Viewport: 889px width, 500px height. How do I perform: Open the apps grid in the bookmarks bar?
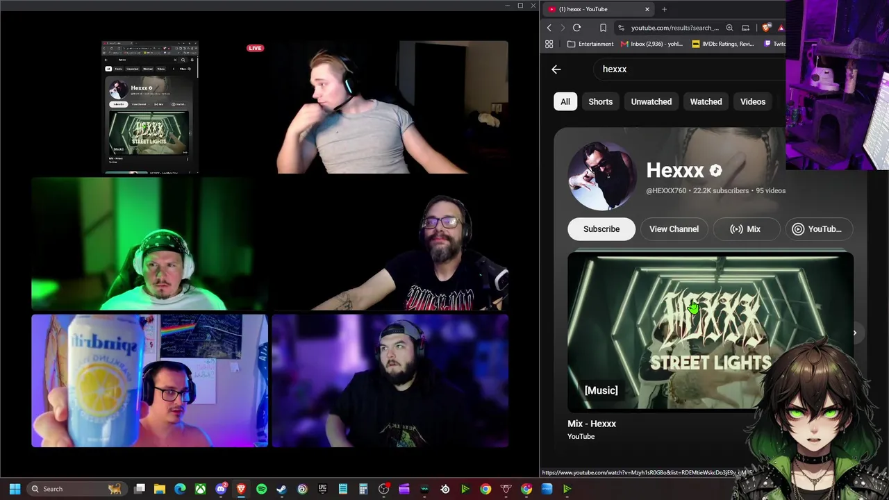pos(549,44)
